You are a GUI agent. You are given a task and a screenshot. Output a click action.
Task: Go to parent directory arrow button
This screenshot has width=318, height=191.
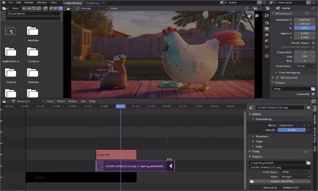point(34,8)
